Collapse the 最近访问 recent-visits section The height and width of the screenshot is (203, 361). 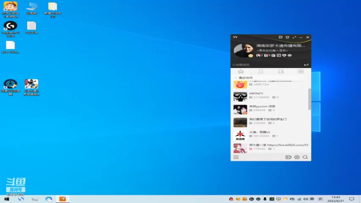tap(236, 78)
